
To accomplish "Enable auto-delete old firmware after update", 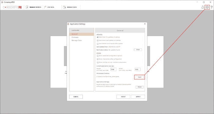I will click(98, 44).
